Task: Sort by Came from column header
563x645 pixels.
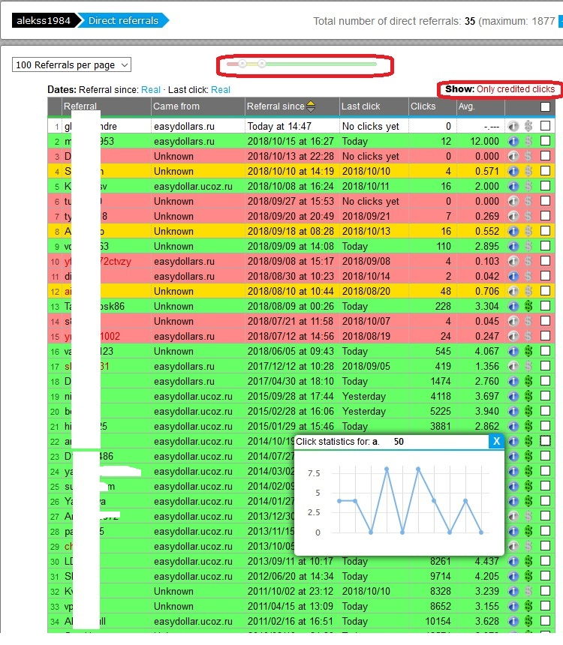Action: (176, 106)
